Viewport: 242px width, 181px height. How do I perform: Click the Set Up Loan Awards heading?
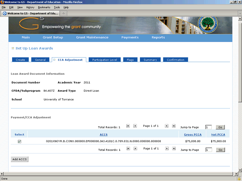tap(34, 48)
